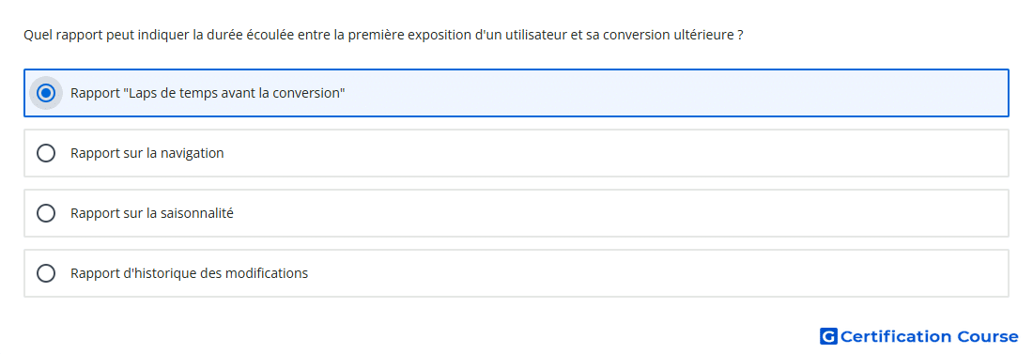The image size is (1033, 354).
Task: Click the word "modifications" in the last answer
Action: [267, 273]
